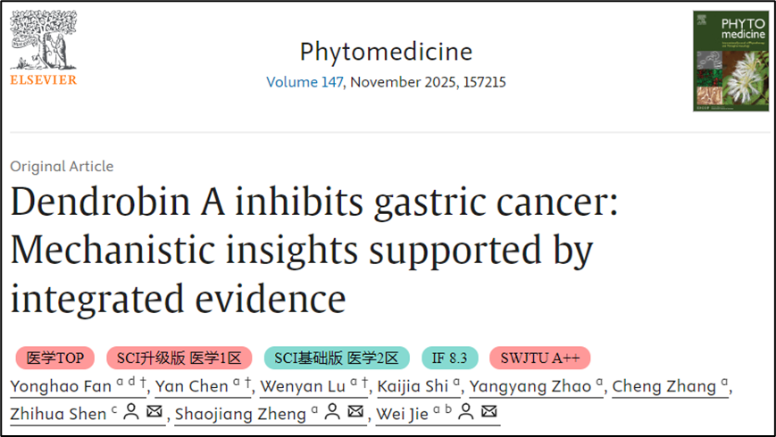
Task: Open author Cheng Zhang's details
Action: click(663, 386)
